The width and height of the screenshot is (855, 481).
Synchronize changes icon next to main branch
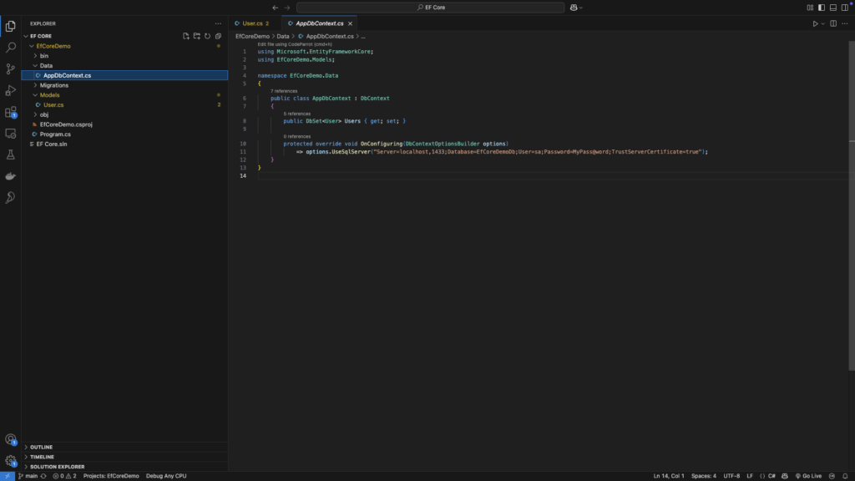point(43,476)
